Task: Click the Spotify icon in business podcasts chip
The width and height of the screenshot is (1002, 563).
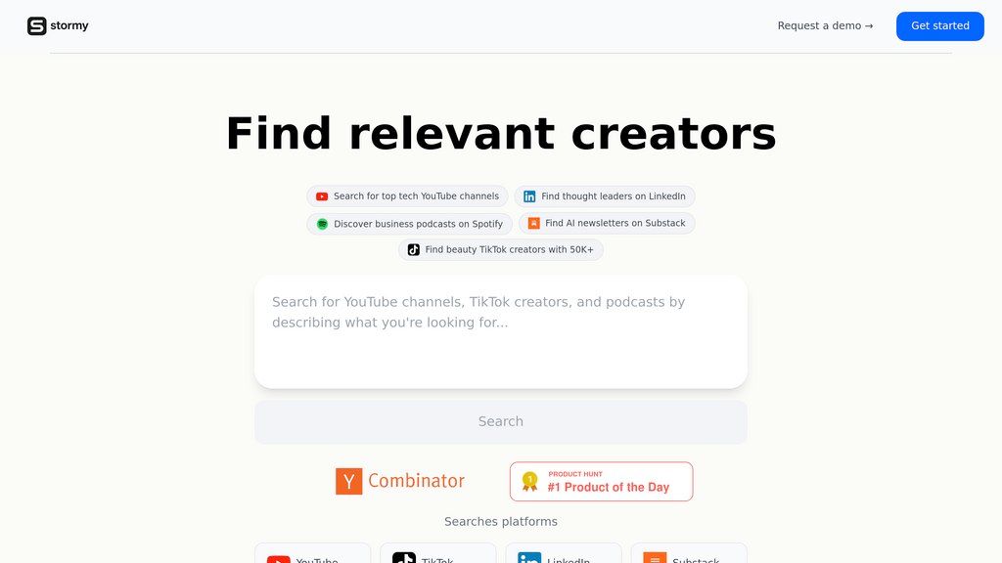Action: 322,224
